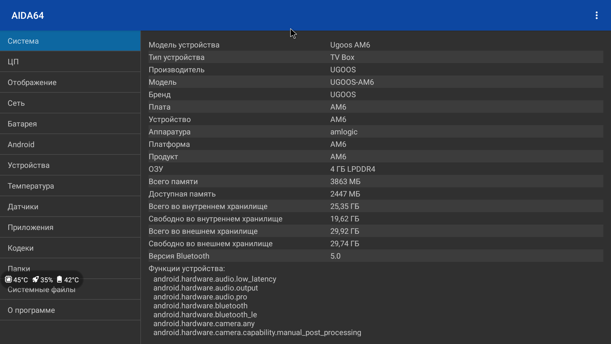Open the Датчики section

(x=70, y=206)
